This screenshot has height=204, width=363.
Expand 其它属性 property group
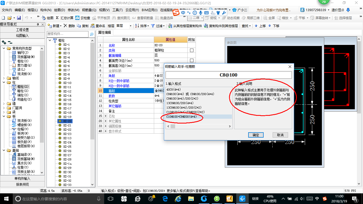(x=105, y=121)
